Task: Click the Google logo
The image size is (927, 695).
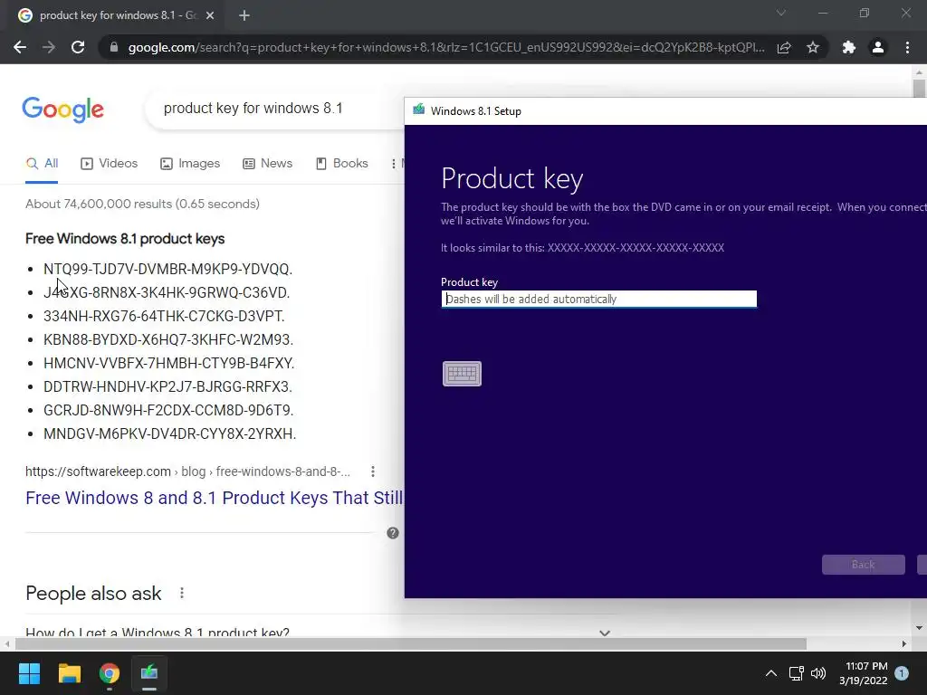Action: tap(62, 109)
